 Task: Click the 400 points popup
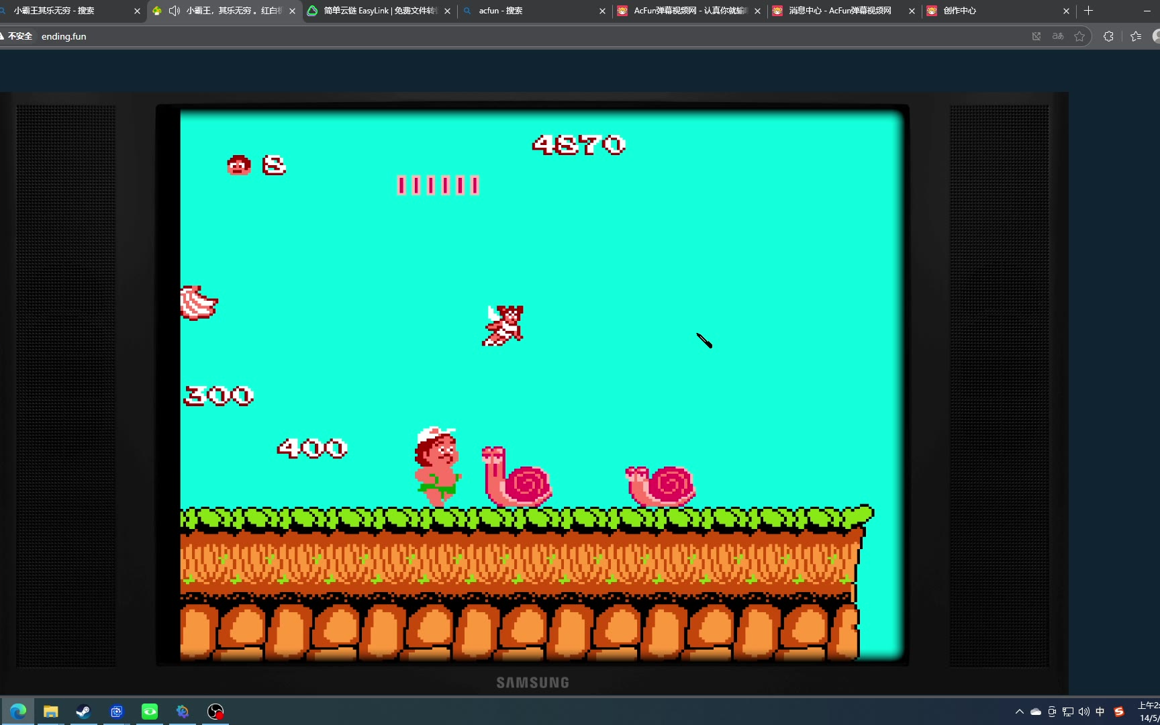click(x=313, y=448)
